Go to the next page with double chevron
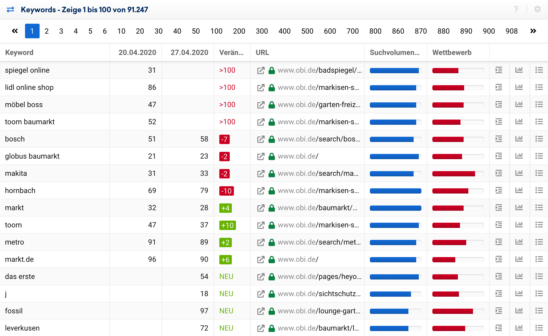Screen dimensions: 548x336 point(533,31)
